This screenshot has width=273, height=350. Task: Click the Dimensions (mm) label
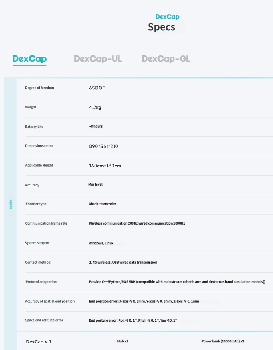39,146
